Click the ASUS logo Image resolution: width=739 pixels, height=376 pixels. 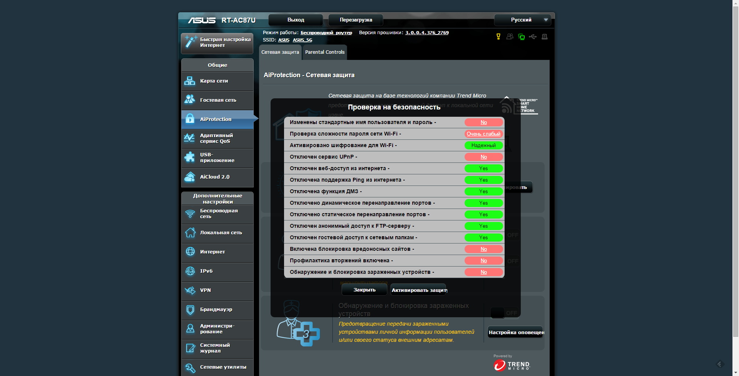point(202,20)
